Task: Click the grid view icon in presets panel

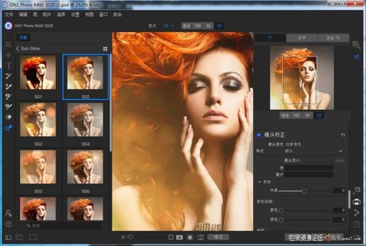Action: pos(105,48)
